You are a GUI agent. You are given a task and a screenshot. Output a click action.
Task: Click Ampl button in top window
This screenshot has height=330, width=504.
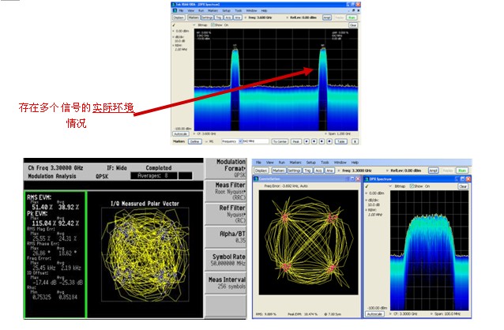click(x=327, y=17)
